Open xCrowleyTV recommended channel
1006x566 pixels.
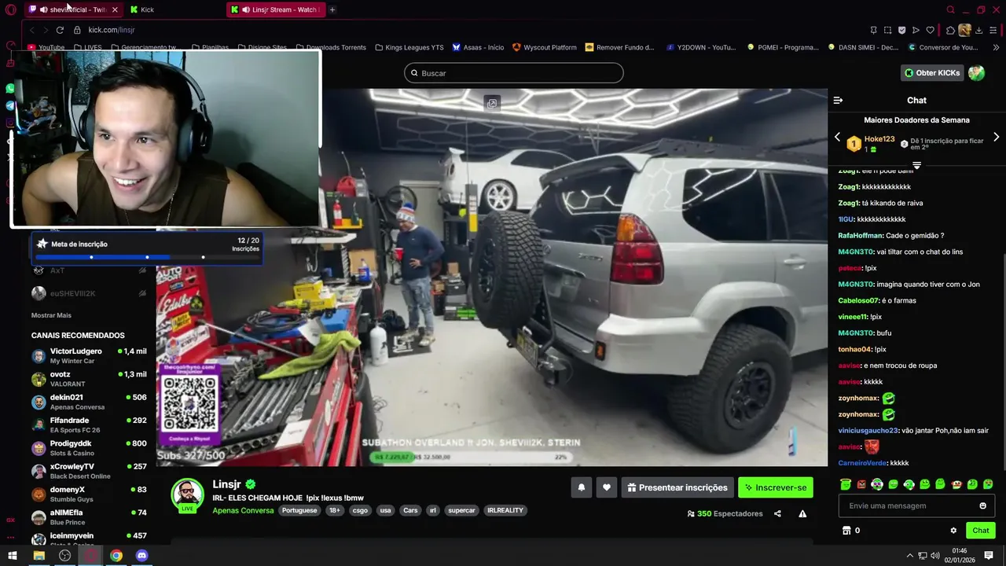point(89,471)
